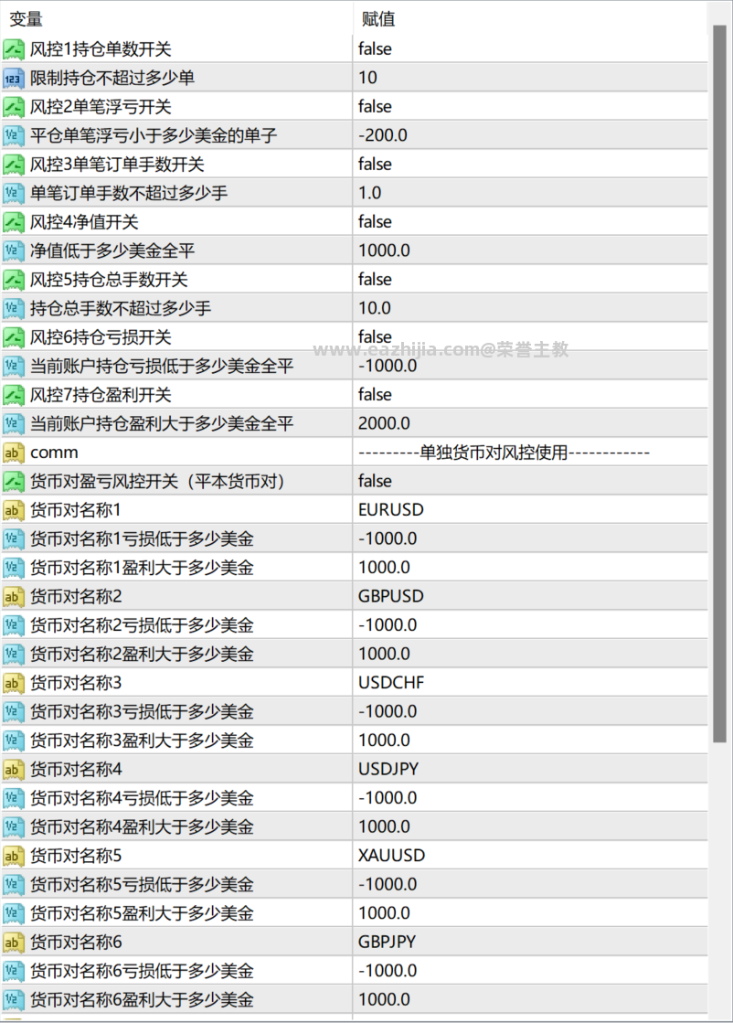Select the row 货币对名称1盈利大于多少美金

(354, 568)
